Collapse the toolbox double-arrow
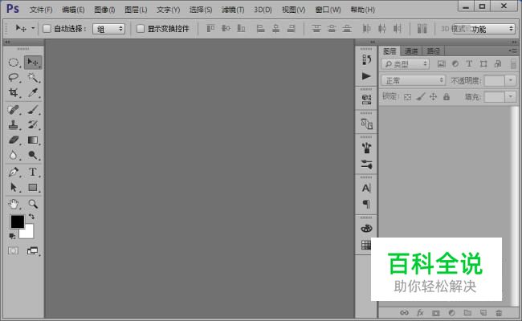This screenshot has width=522, height=321. coord(7,43)
